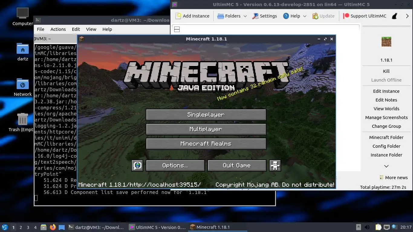Image resolution: width=413 pixels, height=232 pixels.
Task: Click the Total playtime status text
Action: pos(383,187)
